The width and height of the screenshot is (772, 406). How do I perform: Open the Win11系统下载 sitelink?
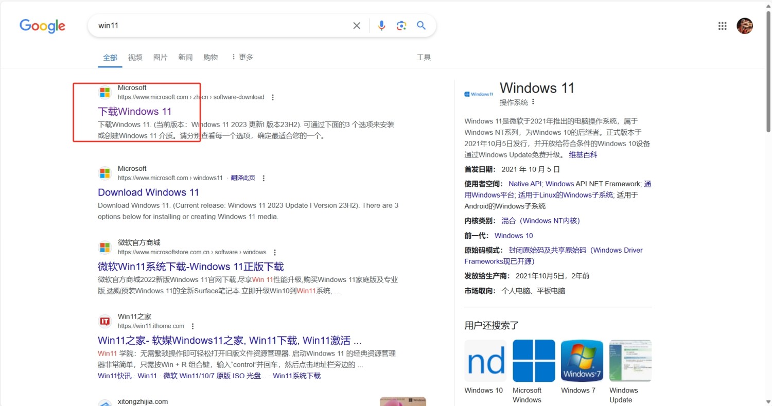coord(297,376)
